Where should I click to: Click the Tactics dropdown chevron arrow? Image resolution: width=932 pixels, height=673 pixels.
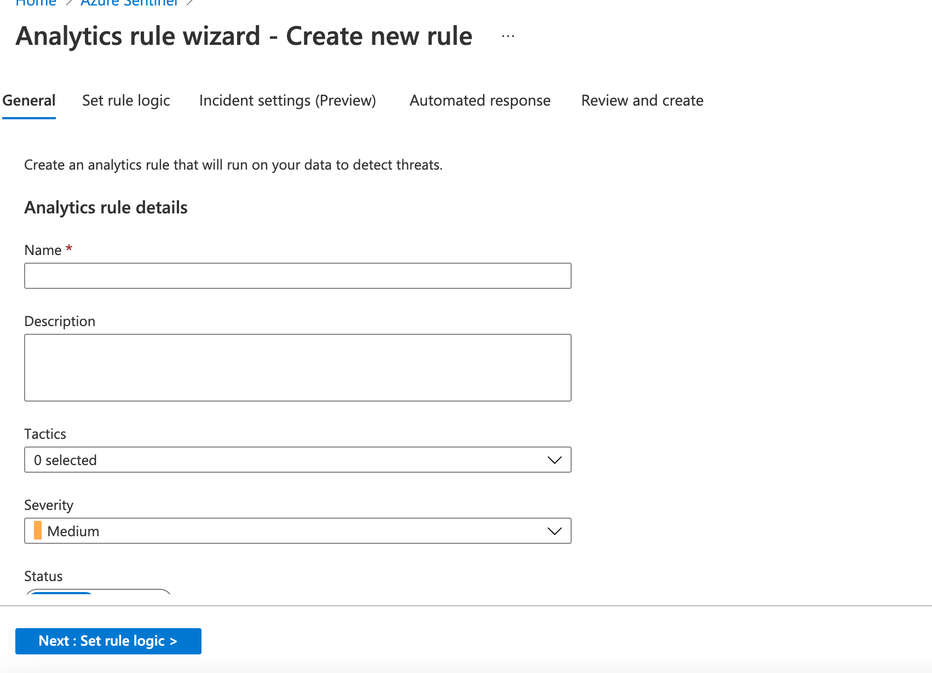pyautogui.click(x=554, y=460)
